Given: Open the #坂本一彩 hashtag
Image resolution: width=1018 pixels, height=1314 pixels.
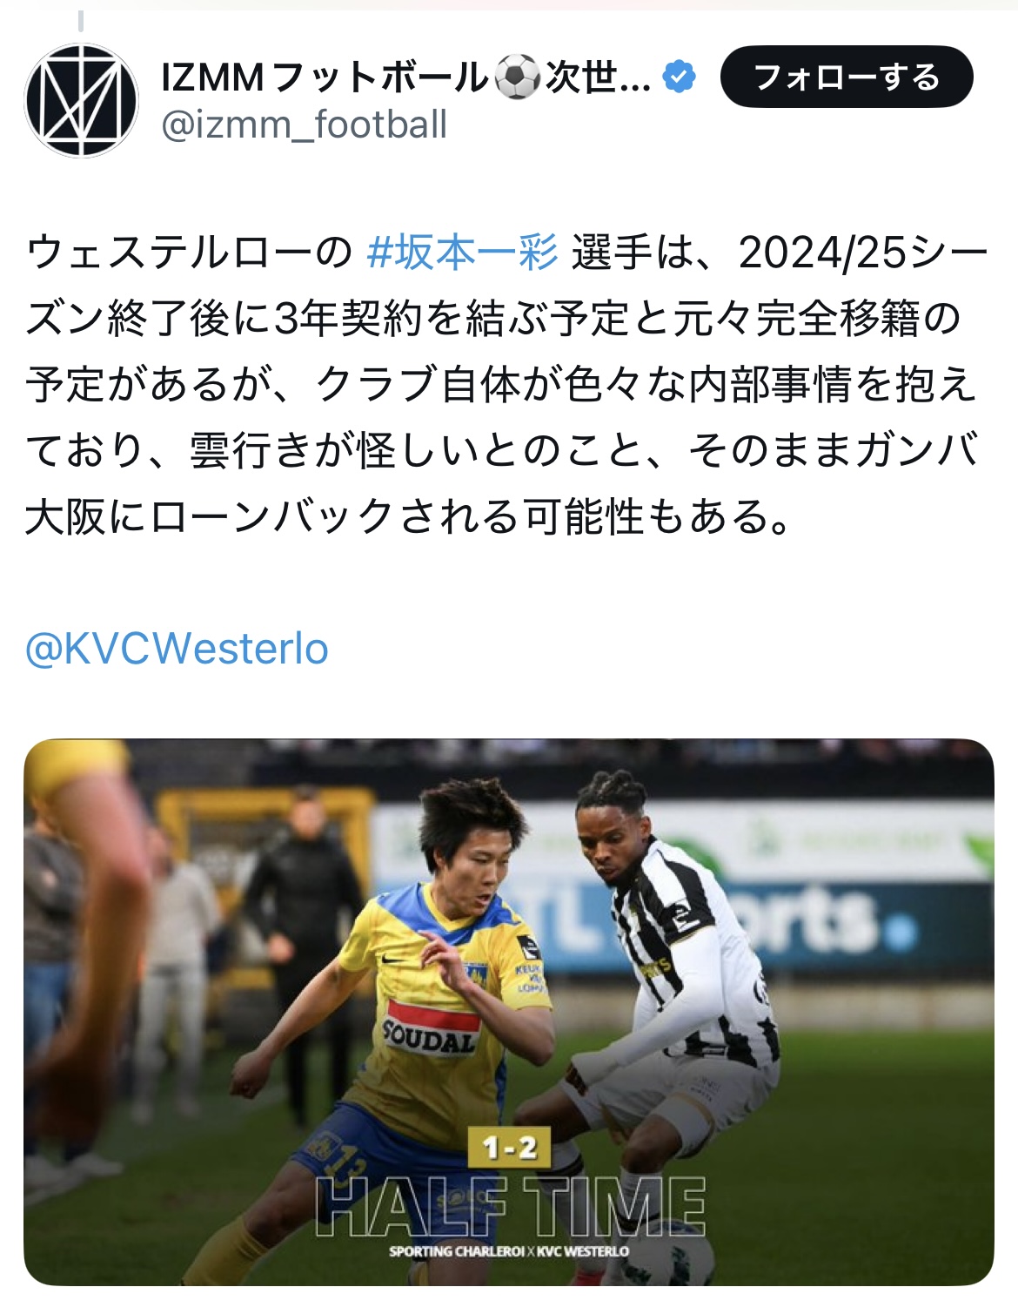Looking at the screenshot, I should pyautogui.click(x=462, y=253).
